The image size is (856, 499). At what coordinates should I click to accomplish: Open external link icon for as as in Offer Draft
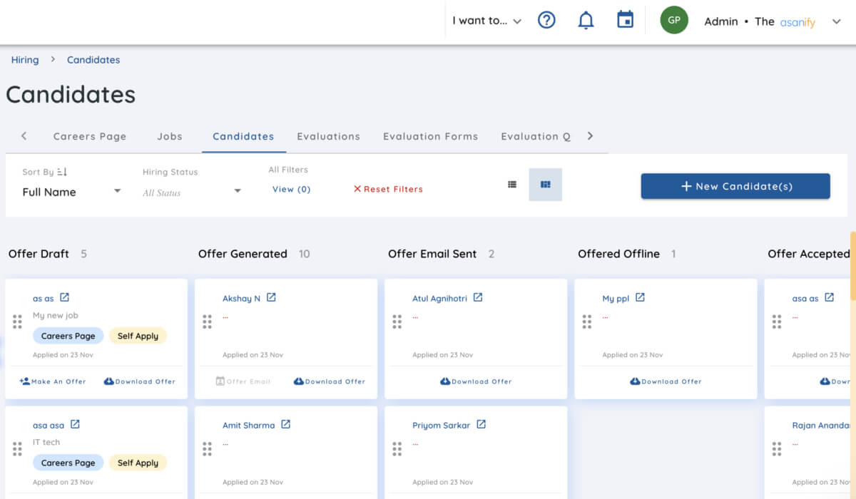(x=64, y=297)
